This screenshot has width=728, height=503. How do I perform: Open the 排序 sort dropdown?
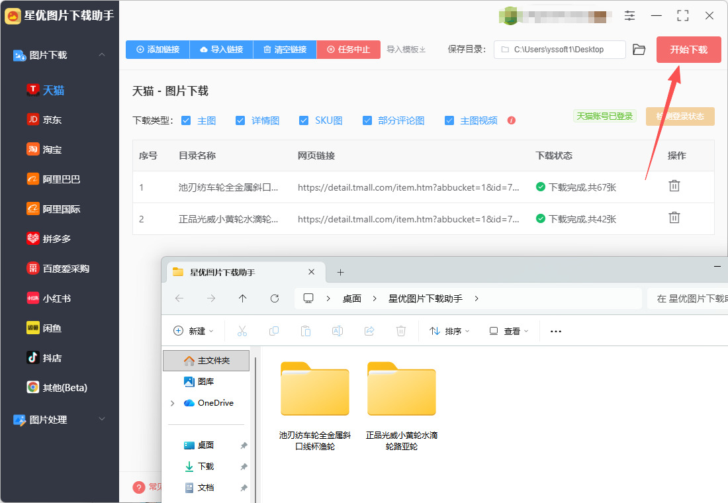(449, 331)
